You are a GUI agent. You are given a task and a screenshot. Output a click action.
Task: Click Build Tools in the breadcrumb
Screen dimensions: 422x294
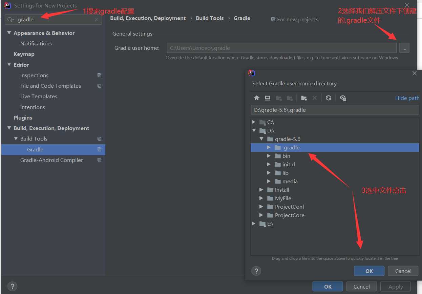210,18
